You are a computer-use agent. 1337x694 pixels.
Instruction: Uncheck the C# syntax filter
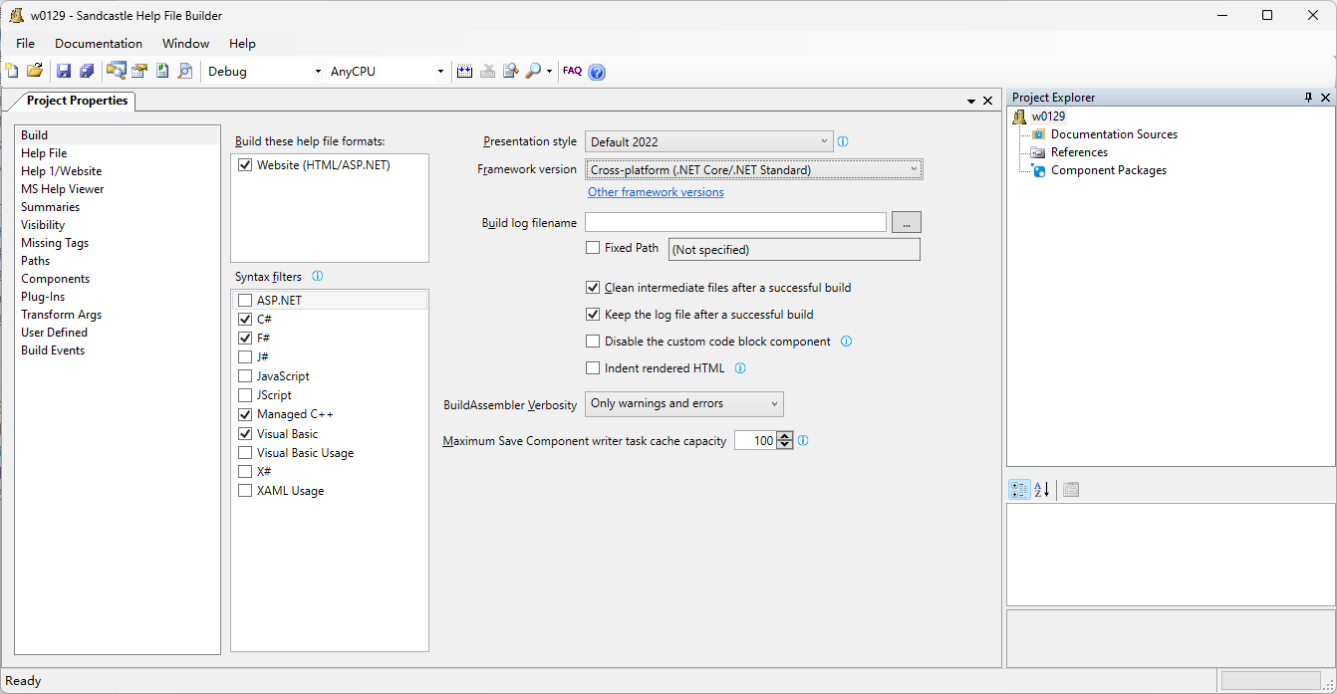tap(245, 320)
